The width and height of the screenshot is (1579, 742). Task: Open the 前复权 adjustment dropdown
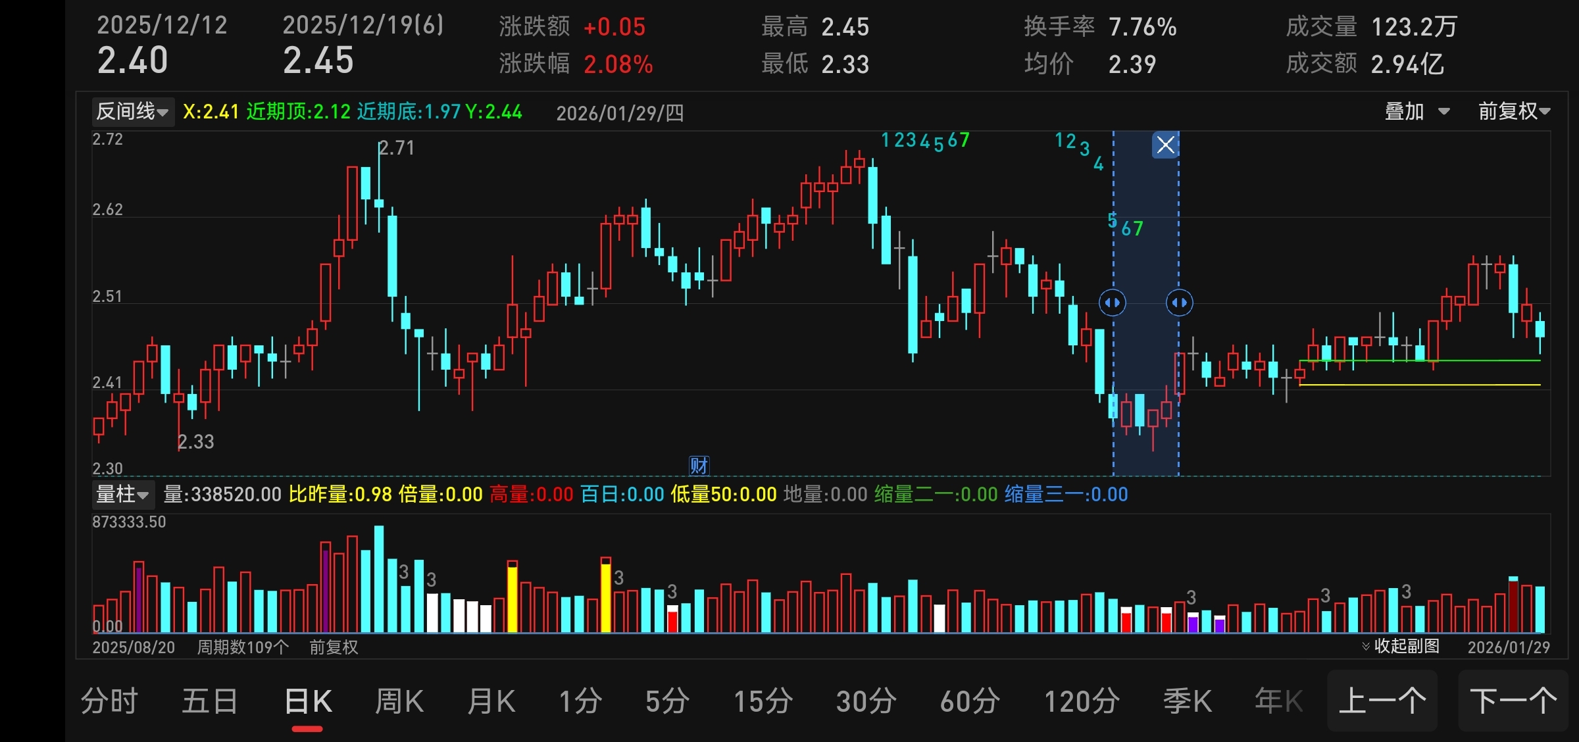click(x=1514, y=111)
